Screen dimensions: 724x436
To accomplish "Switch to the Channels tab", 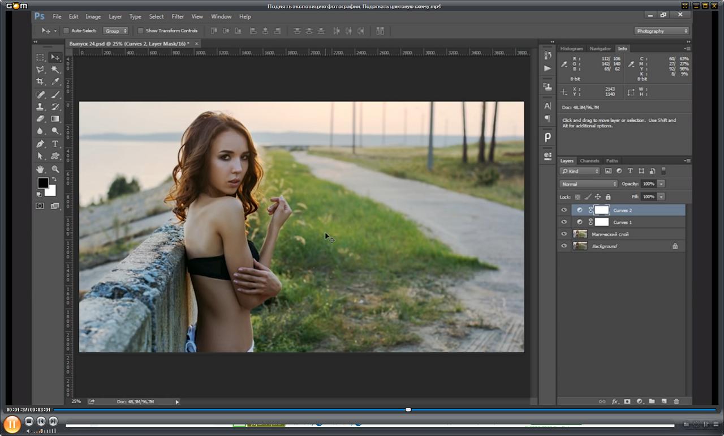I will pyautogui.click(x=589, y=161).
